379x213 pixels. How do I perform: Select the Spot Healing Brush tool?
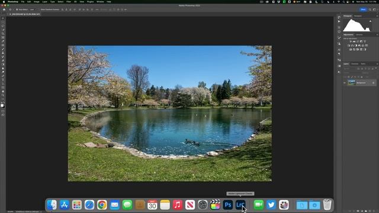tap(3, 45)
